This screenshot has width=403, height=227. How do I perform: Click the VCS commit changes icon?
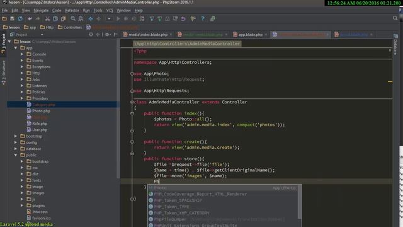159,18
